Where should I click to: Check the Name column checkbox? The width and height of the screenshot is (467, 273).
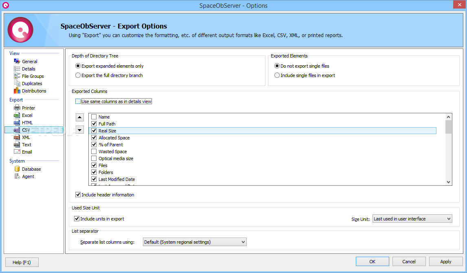[x=94, y=117]
